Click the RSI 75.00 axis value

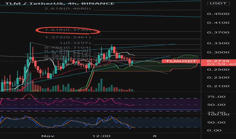click(216, 97)
